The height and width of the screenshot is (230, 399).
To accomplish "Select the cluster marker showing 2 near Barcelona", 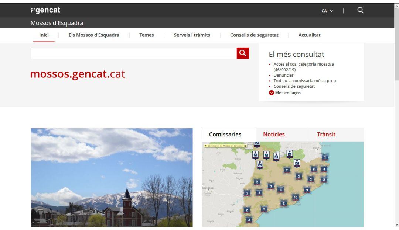I will [284, 203].
